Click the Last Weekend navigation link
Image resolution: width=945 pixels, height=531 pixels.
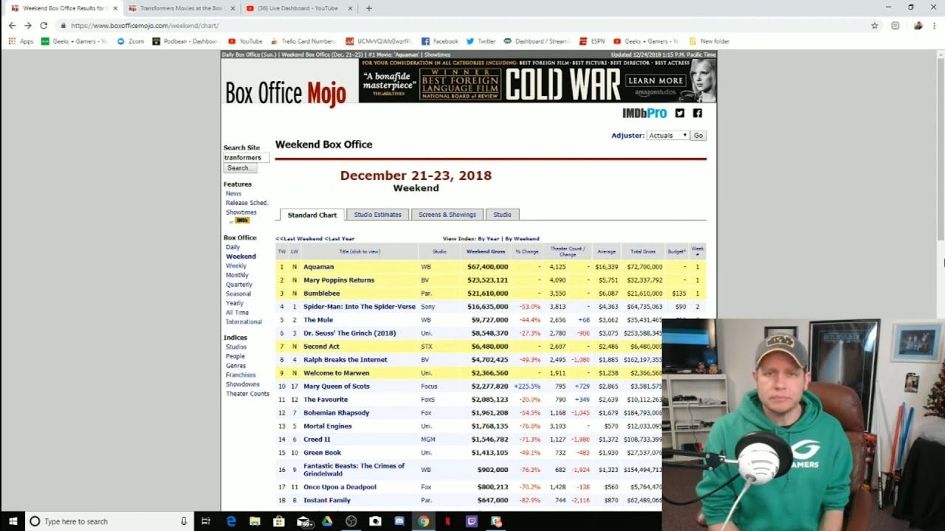(299, 239)
